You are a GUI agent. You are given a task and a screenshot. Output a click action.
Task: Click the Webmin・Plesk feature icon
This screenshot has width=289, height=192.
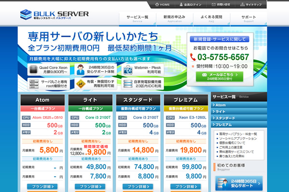coord(128,70)
